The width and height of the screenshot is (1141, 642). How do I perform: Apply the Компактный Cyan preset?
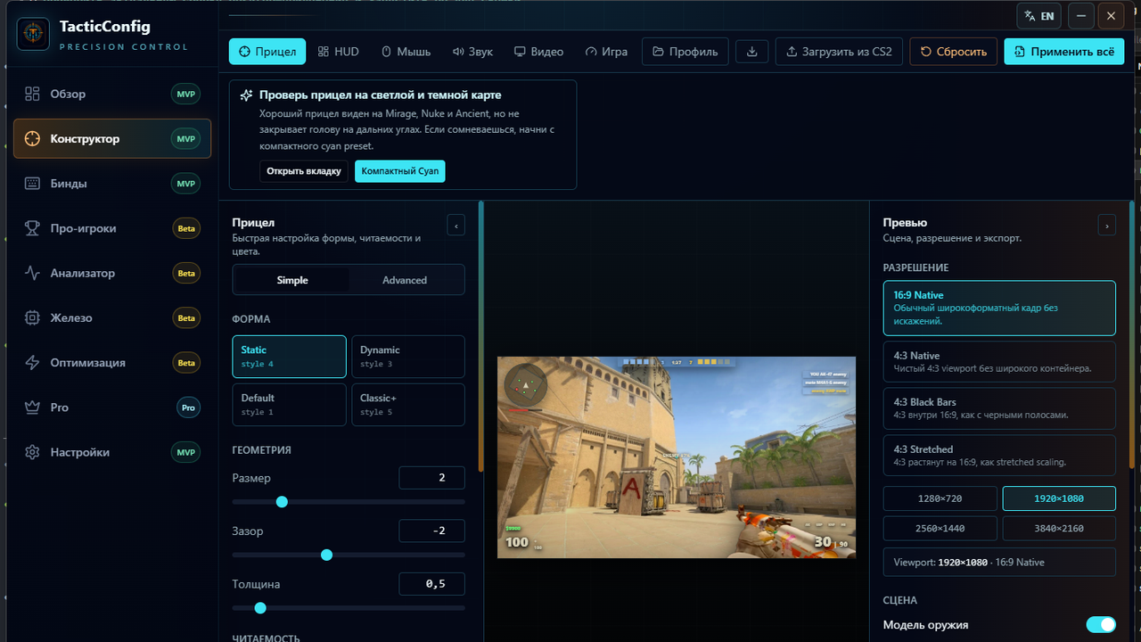pyautogui.click(x=400, y=171)
